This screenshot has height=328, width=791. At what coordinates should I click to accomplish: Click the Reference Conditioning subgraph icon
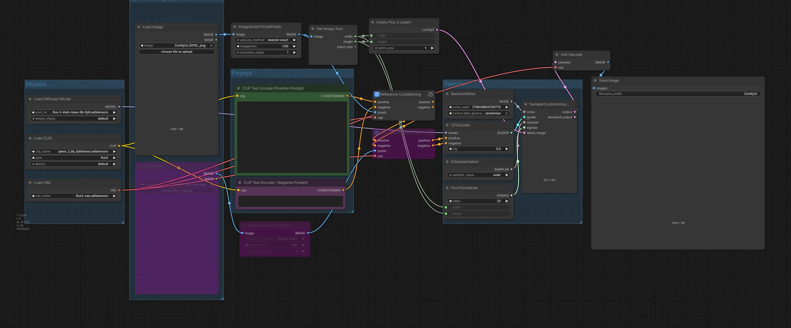(x=377, y=94)
